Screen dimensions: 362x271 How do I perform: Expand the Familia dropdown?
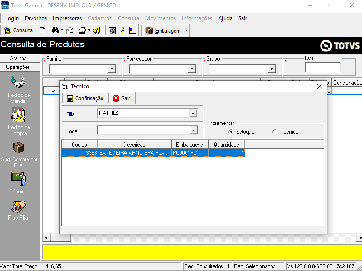pos(112,68)
